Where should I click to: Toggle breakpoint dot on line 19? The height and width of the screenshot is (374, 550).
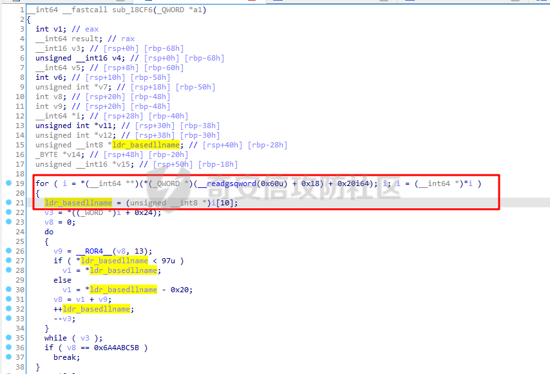5,183
